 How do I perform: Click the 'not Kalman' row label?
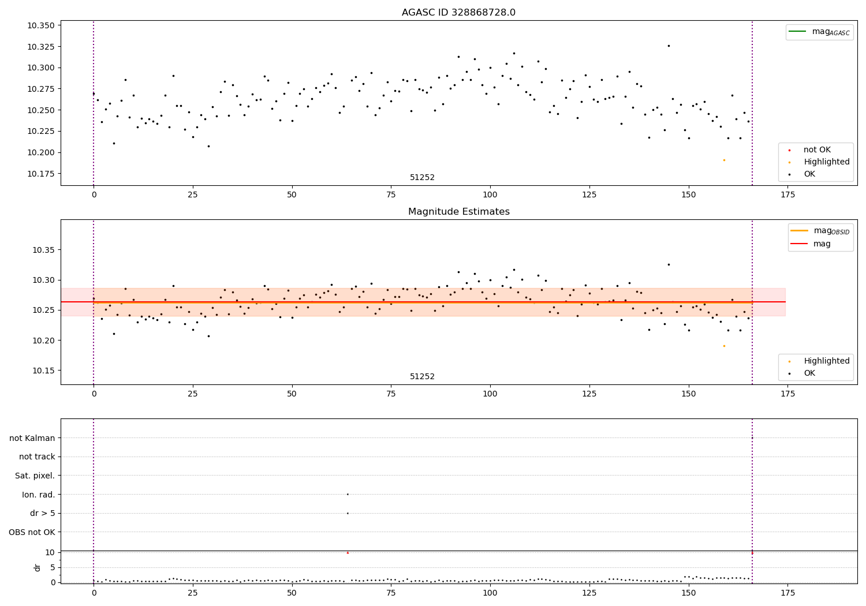coord(32,439)
